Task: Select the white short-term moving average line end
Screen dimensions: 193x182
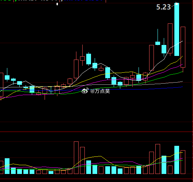Action: (x=182, y=41)
